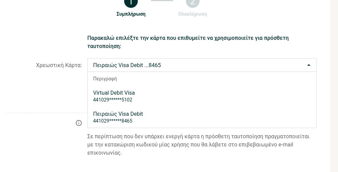Choose the card number ending in 8465

pos(113,121)
